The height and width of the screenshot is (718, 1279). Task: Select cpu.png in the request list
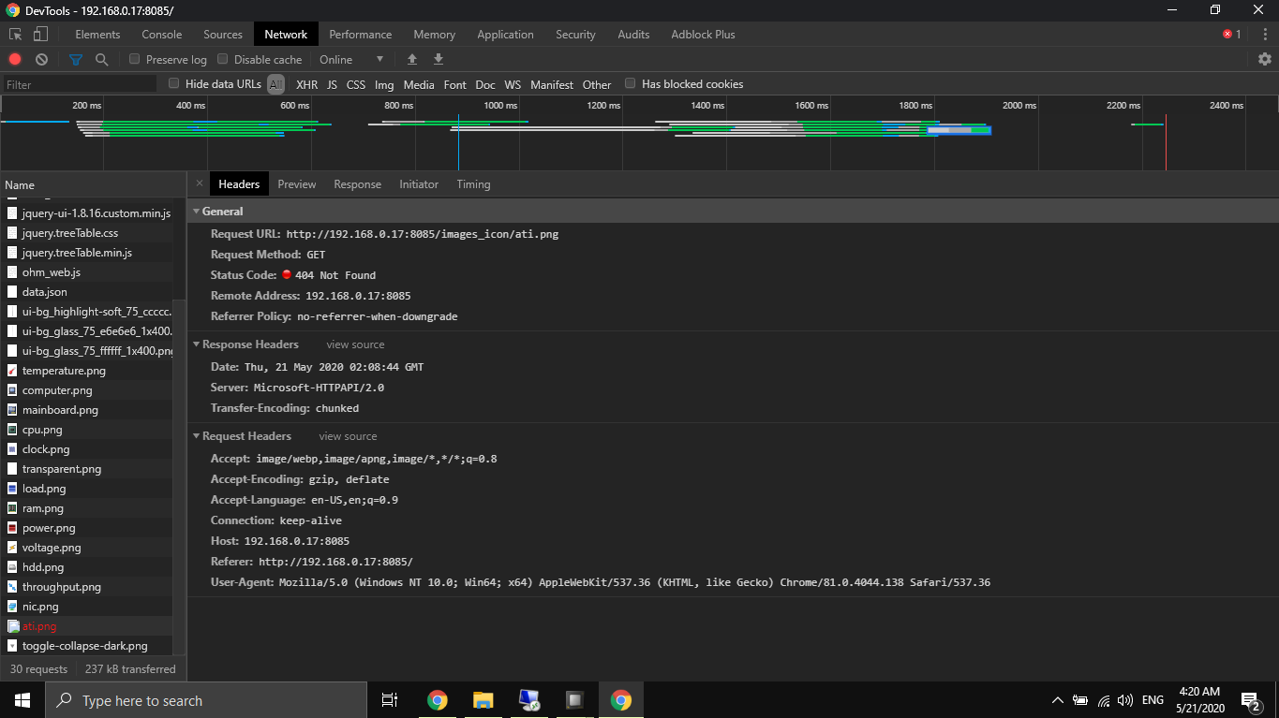click(x=42, y=429)
